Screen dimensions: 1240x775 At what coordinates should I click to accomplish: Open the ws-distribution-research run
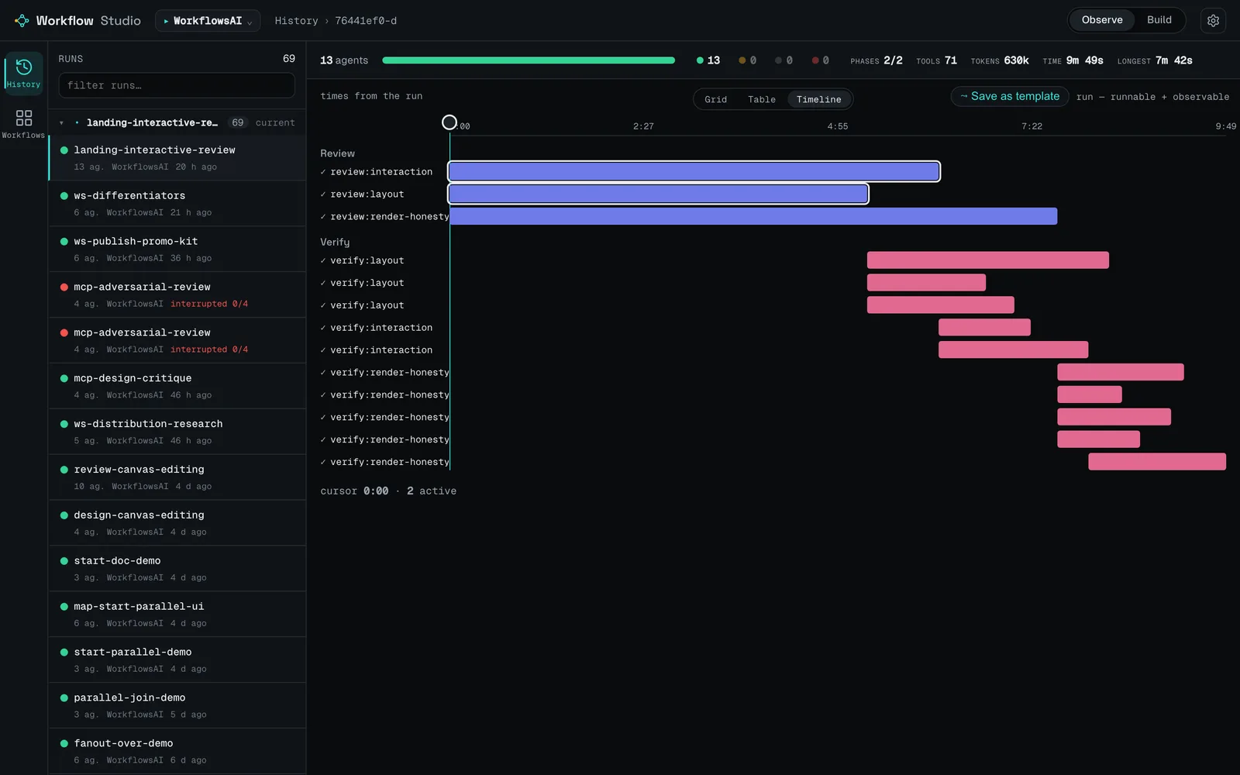(177, 432)
